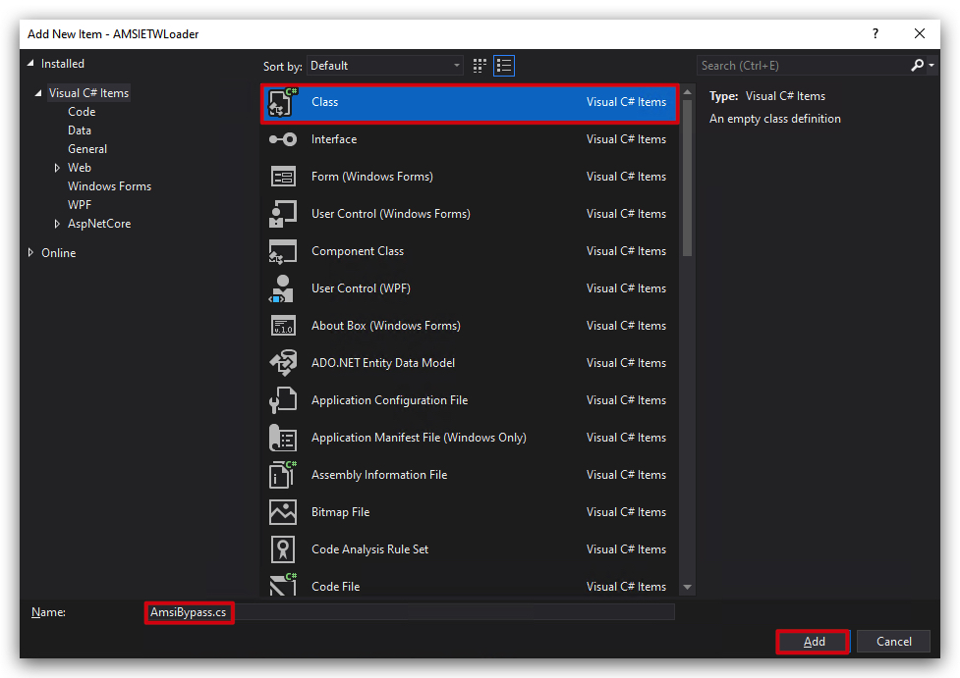
Task: Collapse the Visual C# Items node
Action: point(38,93)
